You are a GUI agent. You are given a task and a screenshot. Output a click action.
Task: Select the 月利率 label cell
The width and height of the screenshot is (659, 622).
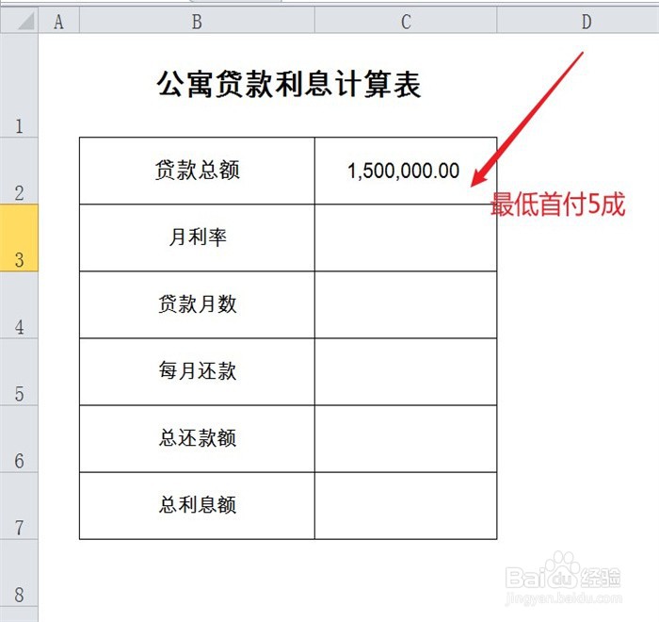tap(197, 237)
